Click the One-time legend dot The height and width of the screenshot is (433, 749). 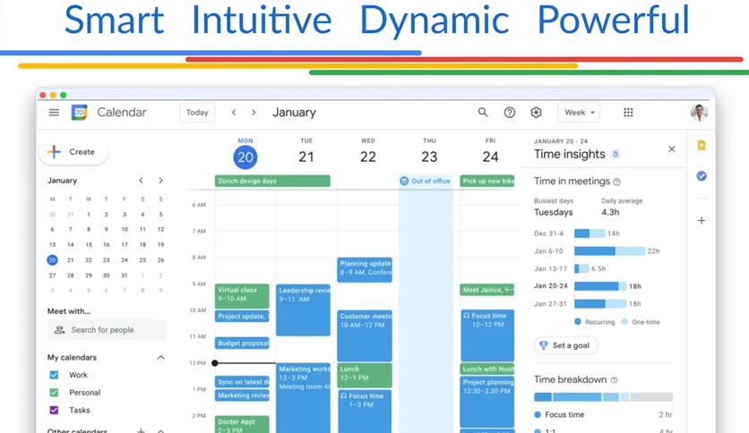624,322
